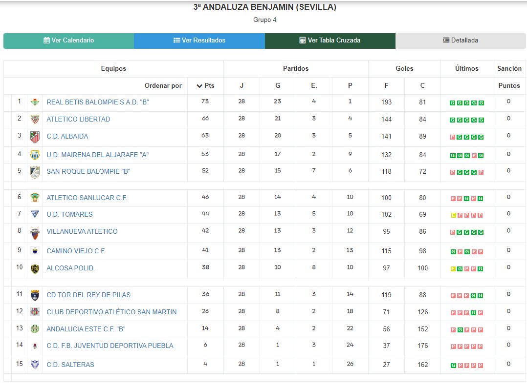
Task: Click the yellow E result badge for Alcosa Polid.
Action: coord(453,269)
